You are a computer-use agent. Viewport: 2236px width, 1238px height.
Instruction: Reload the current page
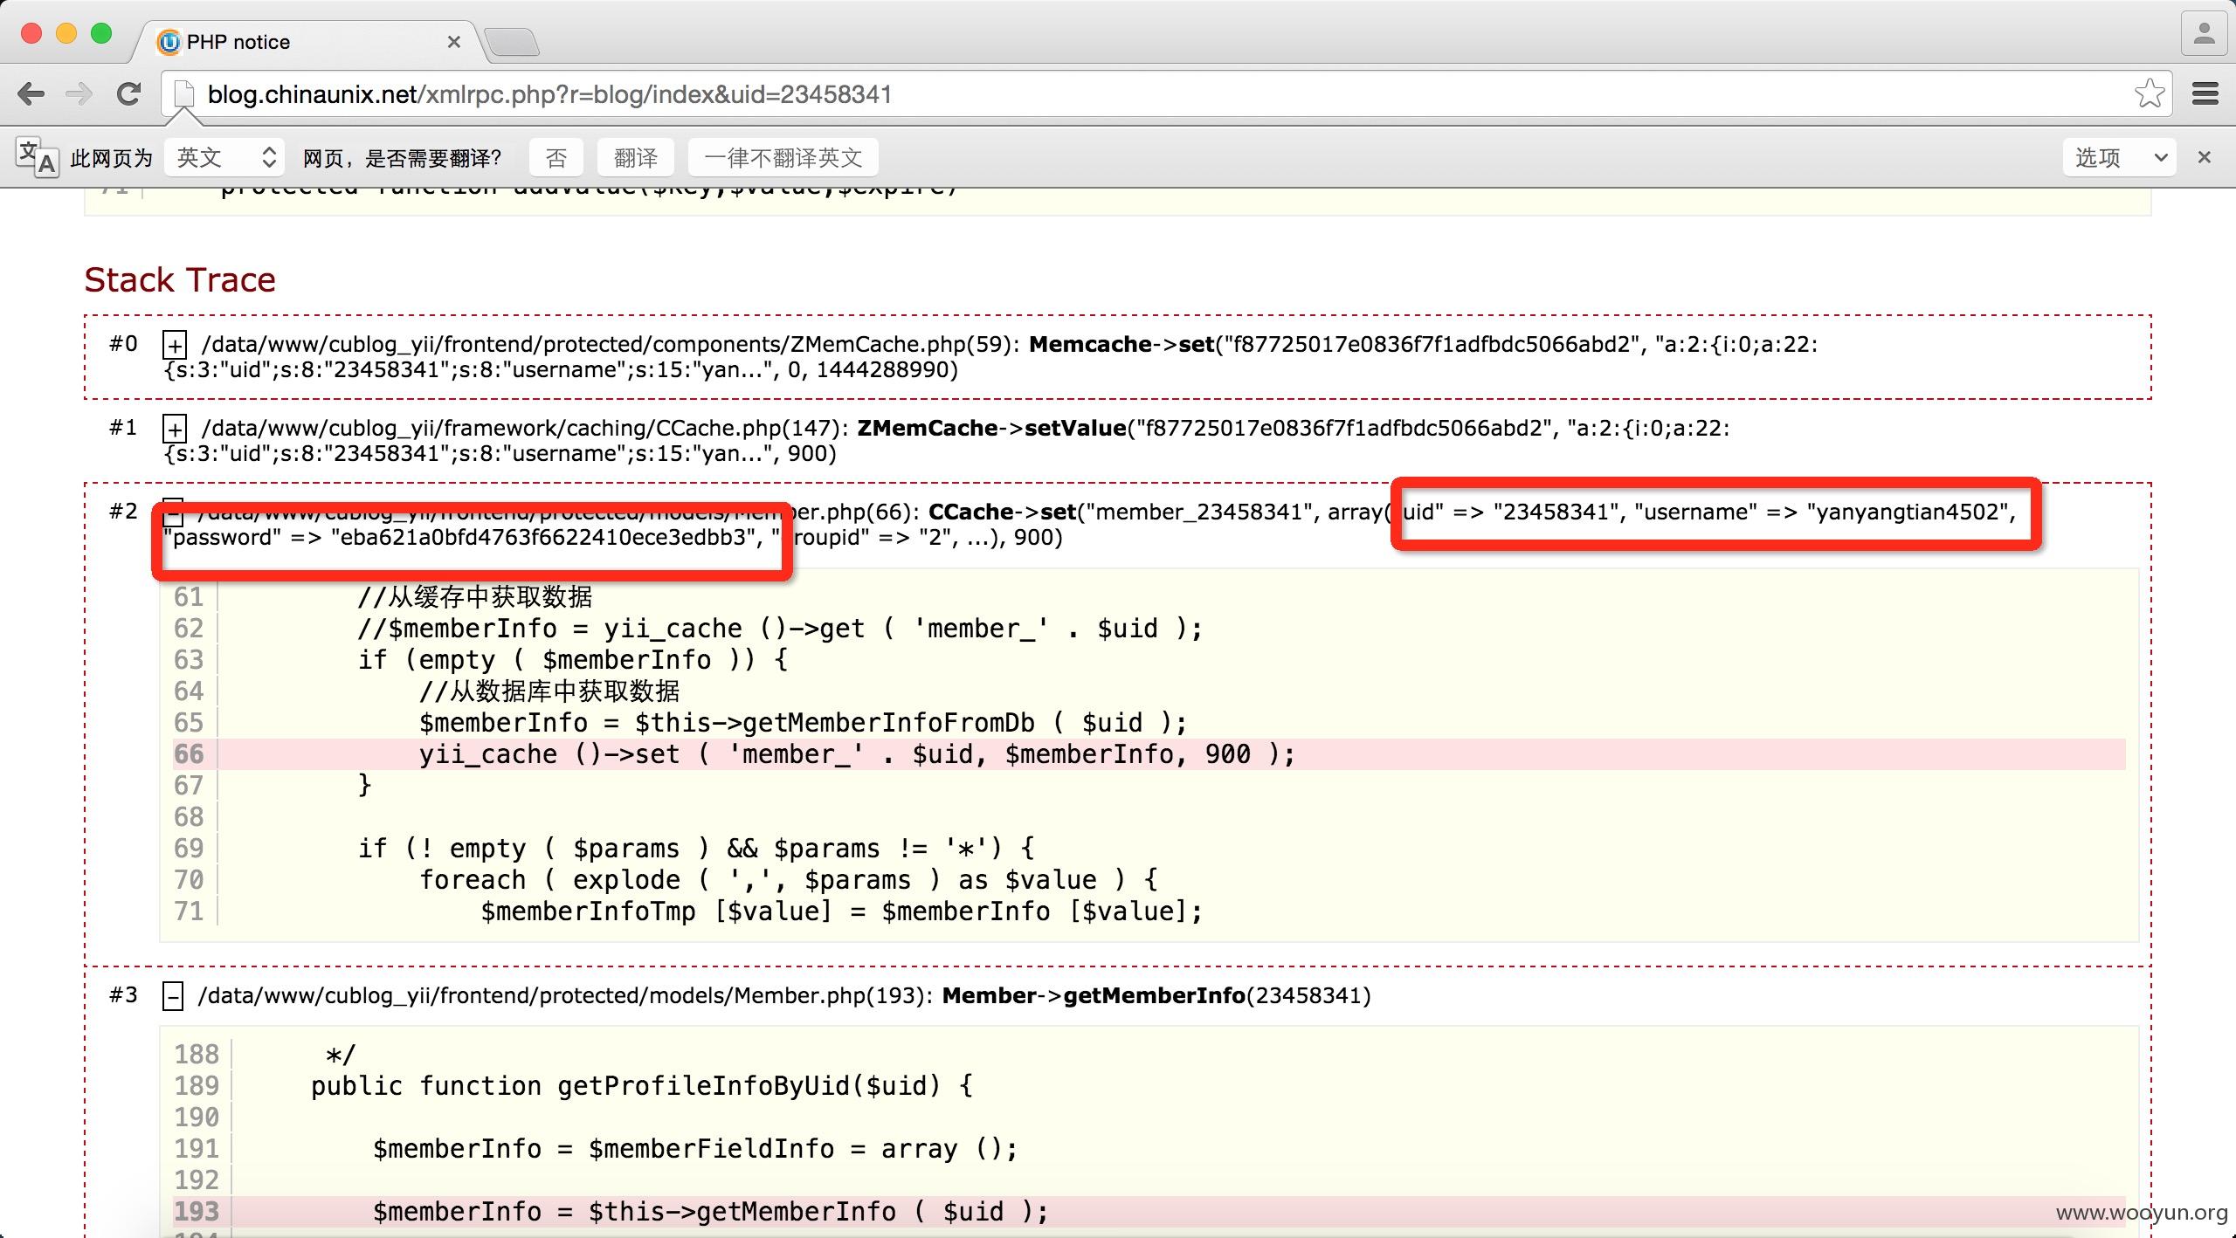click(129, 93)
